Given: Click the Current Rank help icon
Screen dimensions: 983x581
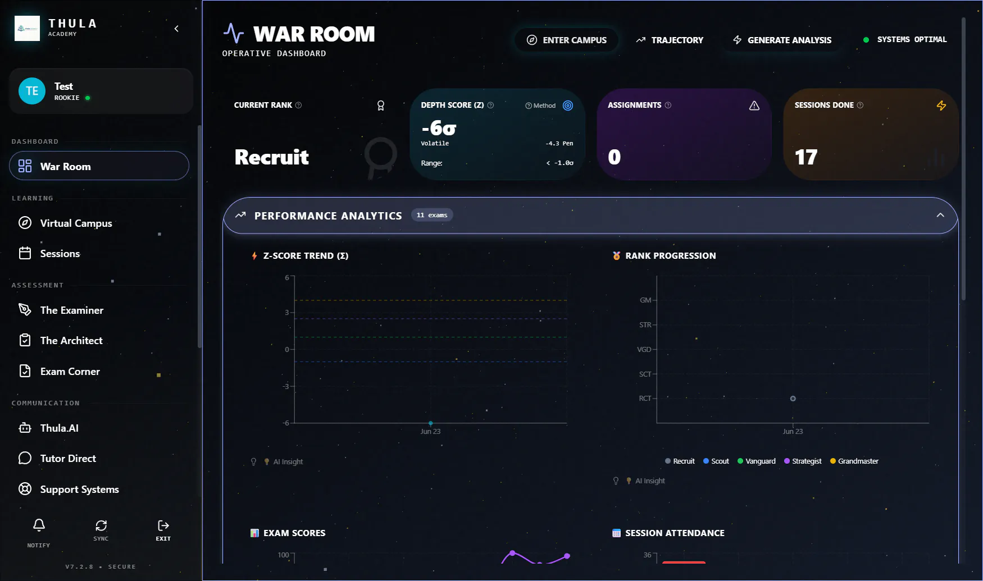Looking at the screenshot, I should pos(298,105).
